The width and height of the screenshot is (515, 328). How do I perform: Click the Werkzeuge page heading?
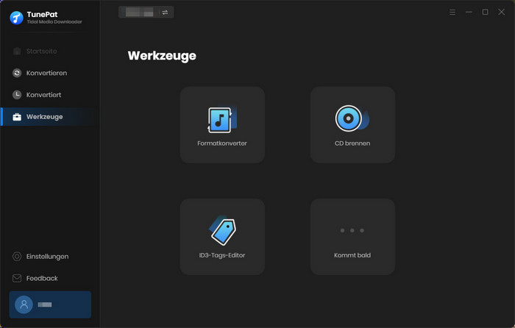162,56
